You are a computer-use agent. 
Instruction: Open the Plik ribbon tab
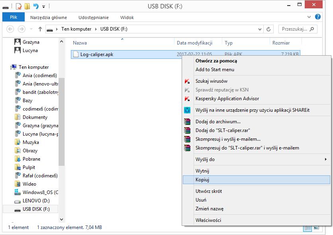pyautogui.click(x=14, y=17)
